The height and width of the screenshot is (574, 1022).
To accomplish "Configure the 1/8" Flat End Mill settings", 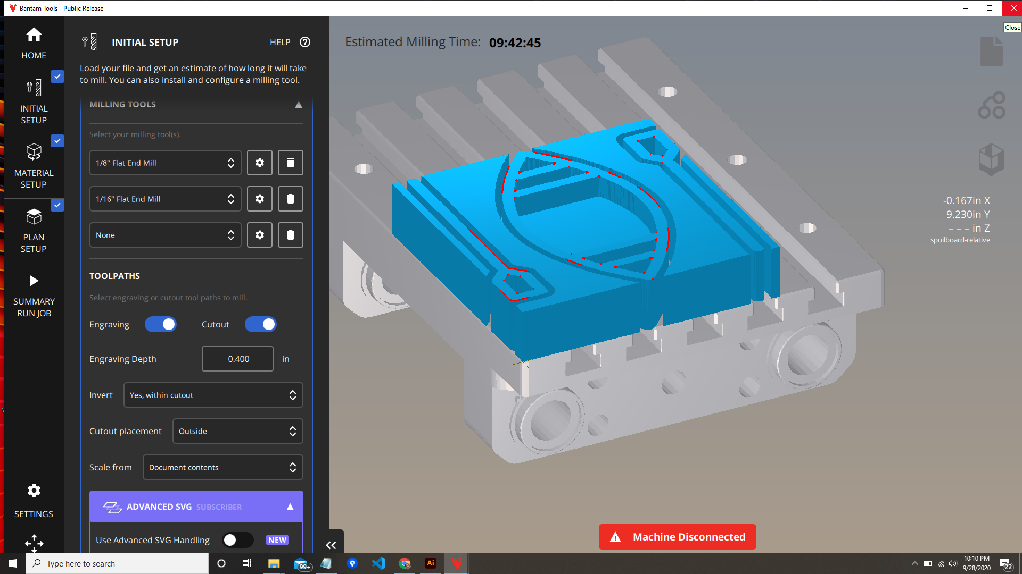I will pos(260,163).
